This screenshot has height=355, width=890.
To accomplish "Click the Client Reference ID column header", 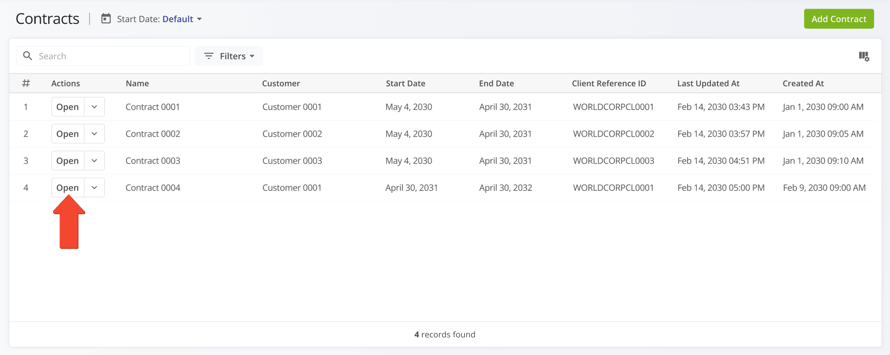I will pyautogui.click(x=609, y=83).
